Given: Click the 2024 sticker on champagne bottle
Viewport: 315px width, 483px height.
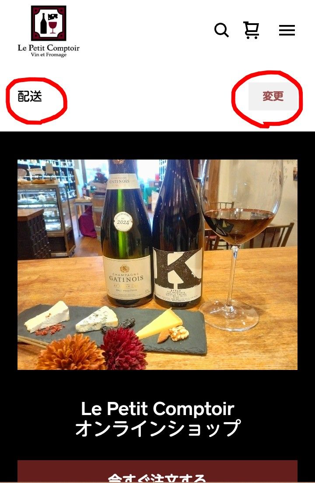Looking at the screenshot, I should pyautogui.click(x=123, y=221).
